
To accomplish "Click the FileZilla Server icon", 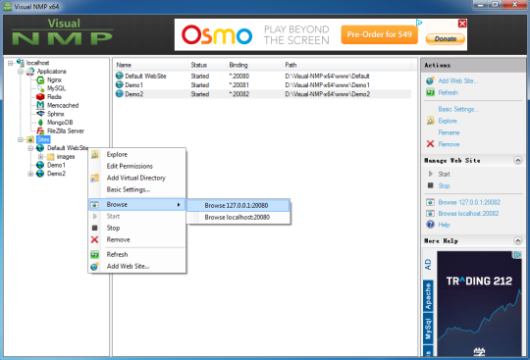I will (40, 130).
